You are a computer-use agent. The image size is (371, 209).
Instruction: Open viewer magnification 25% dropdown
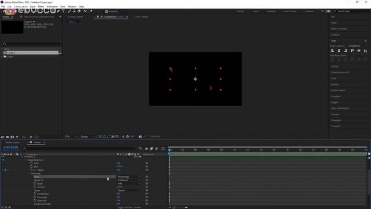click(71, 136)
